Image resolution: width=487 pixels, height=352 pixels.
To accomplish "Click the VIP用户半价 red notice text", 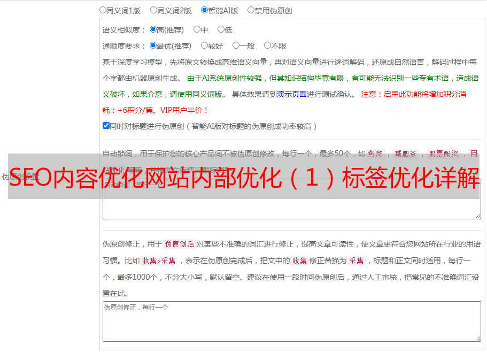I will (184, 110).
